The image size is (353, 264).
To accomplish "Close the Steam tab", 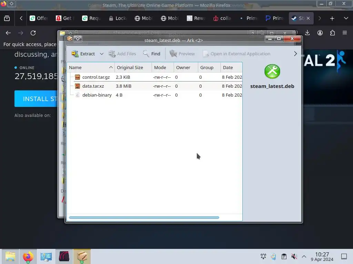I will click(x=308, y=19).
